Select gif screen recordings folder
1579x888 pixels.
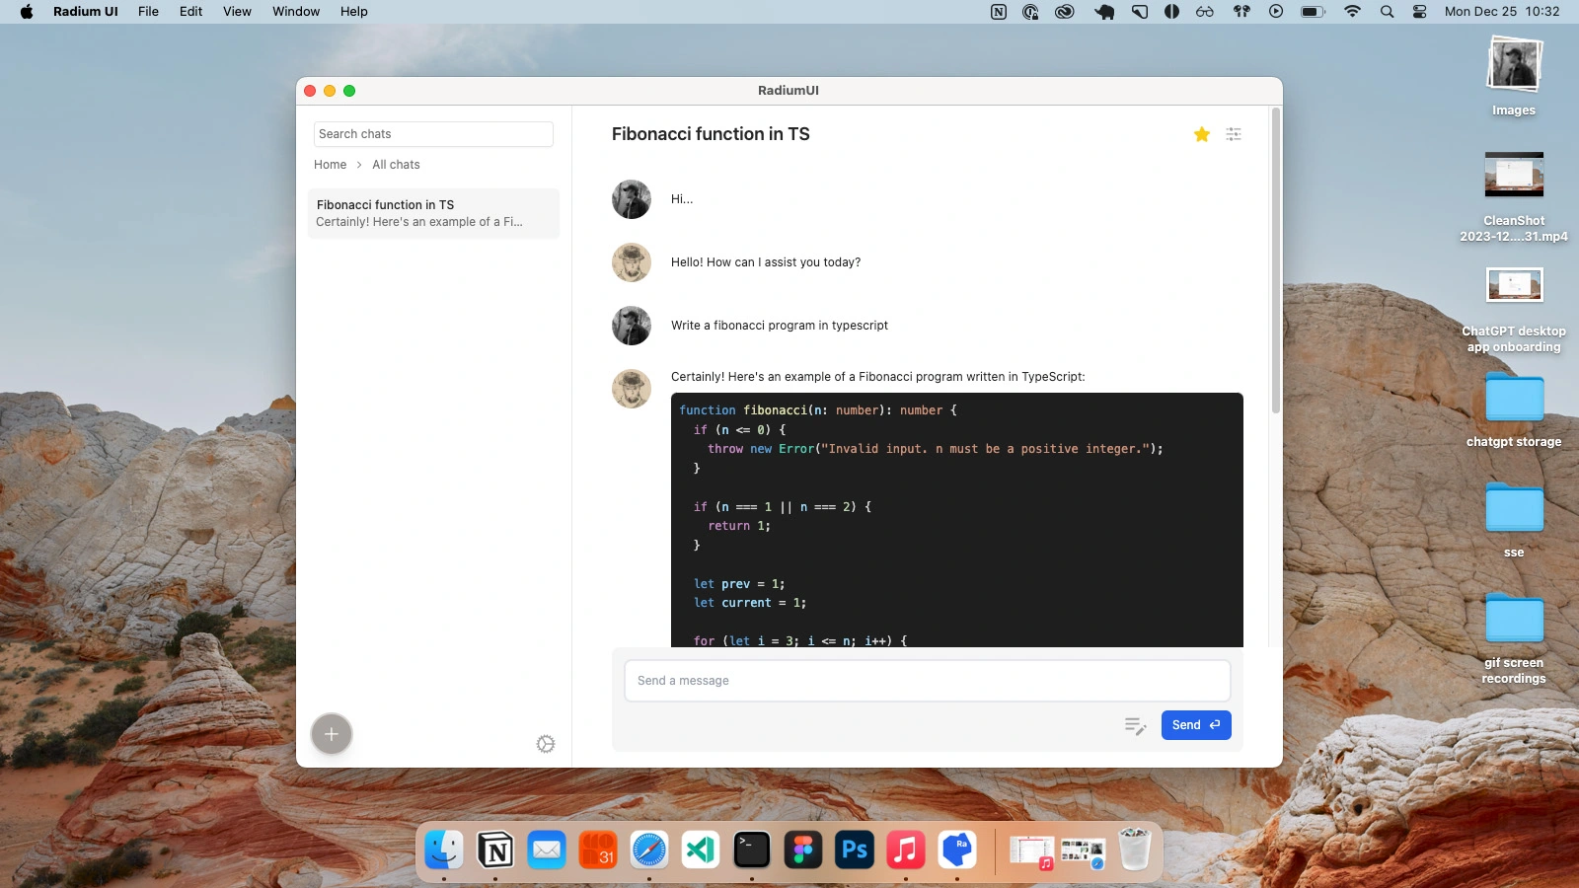tap(1514, 638)
